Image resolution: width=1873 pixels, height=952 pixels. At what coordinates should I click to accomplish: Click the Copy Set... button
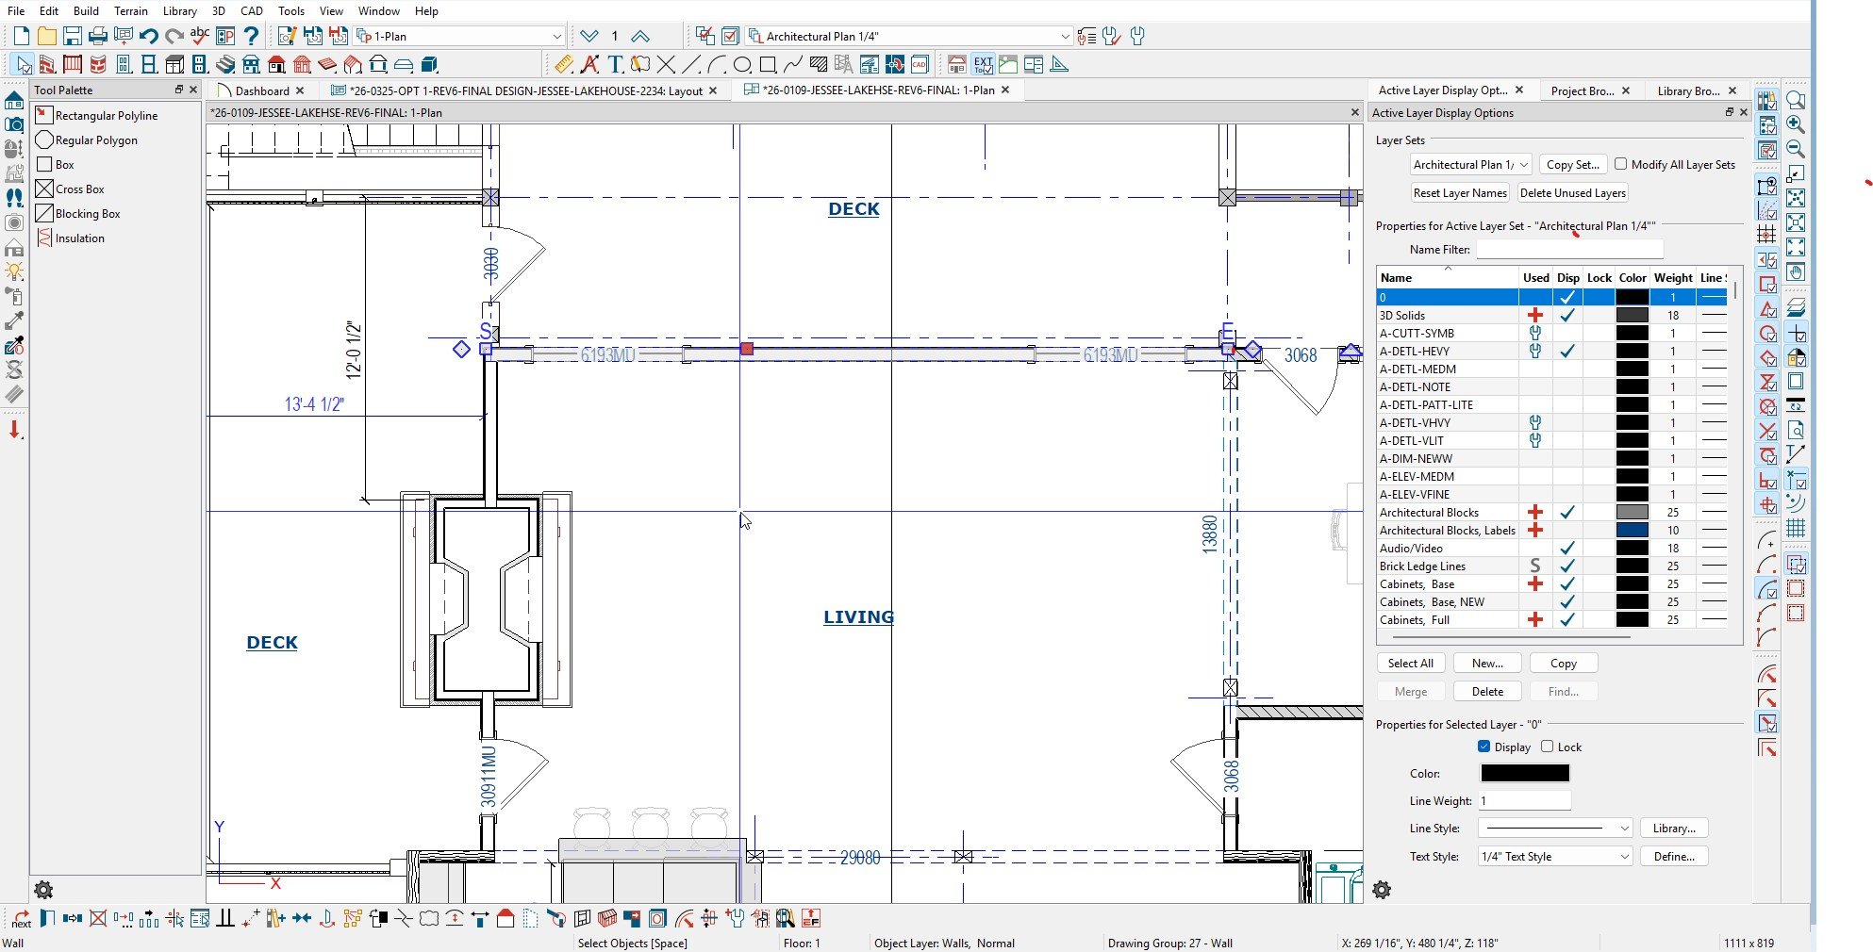(1572, 164)
